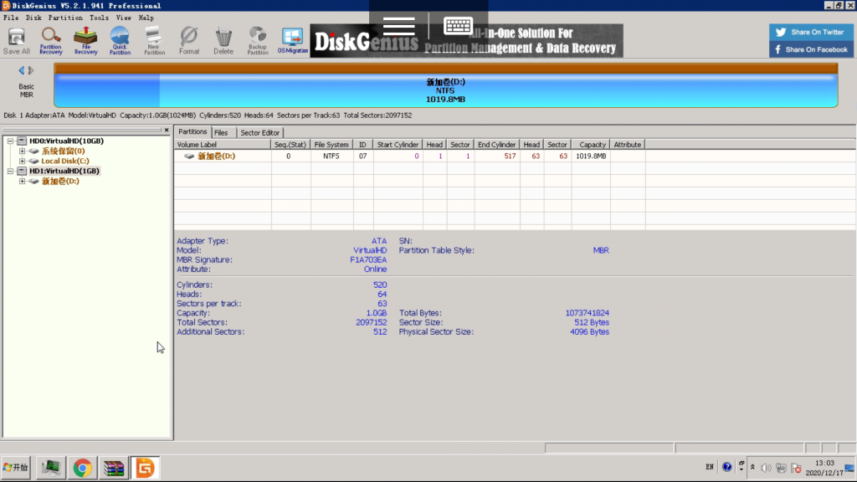Click the Save All toolbar icon
The width and height of the screenshot is (857, 482).
click(x=17, y=41)
